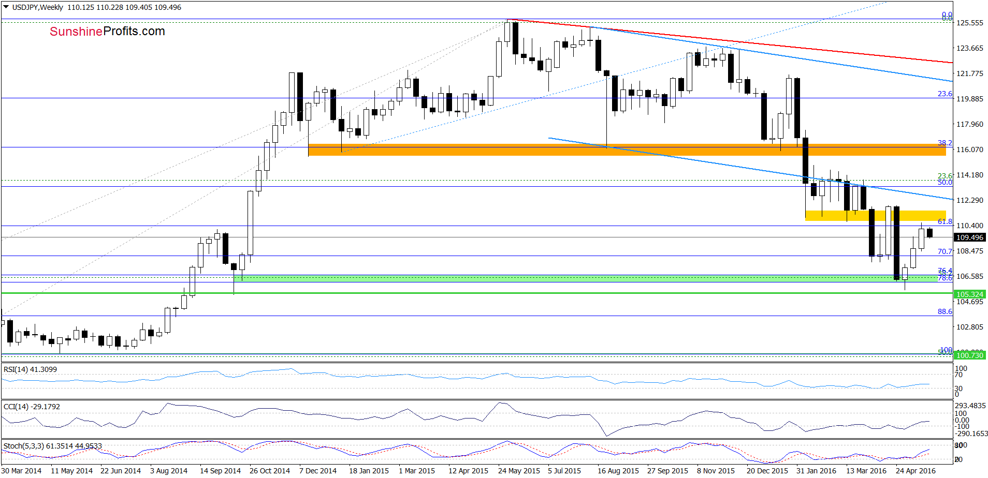Image resolution: width=988 pixels, height=478 pixels.
Task: Click the 11 May 2014 date label
Action: point(71,471)
